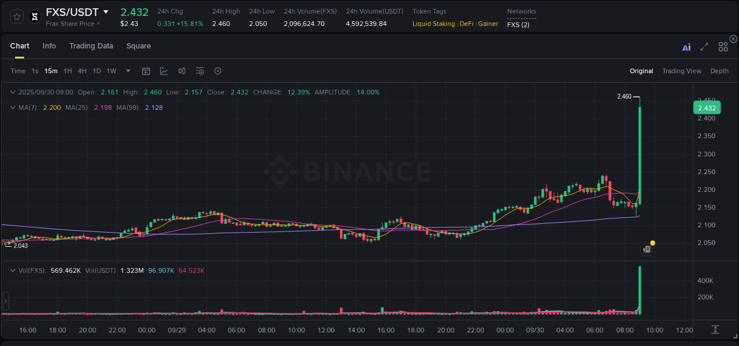The image size is (739, 346).
Task: Expand the chart to fullscreen via arrow icon
Action: (704, 46)
